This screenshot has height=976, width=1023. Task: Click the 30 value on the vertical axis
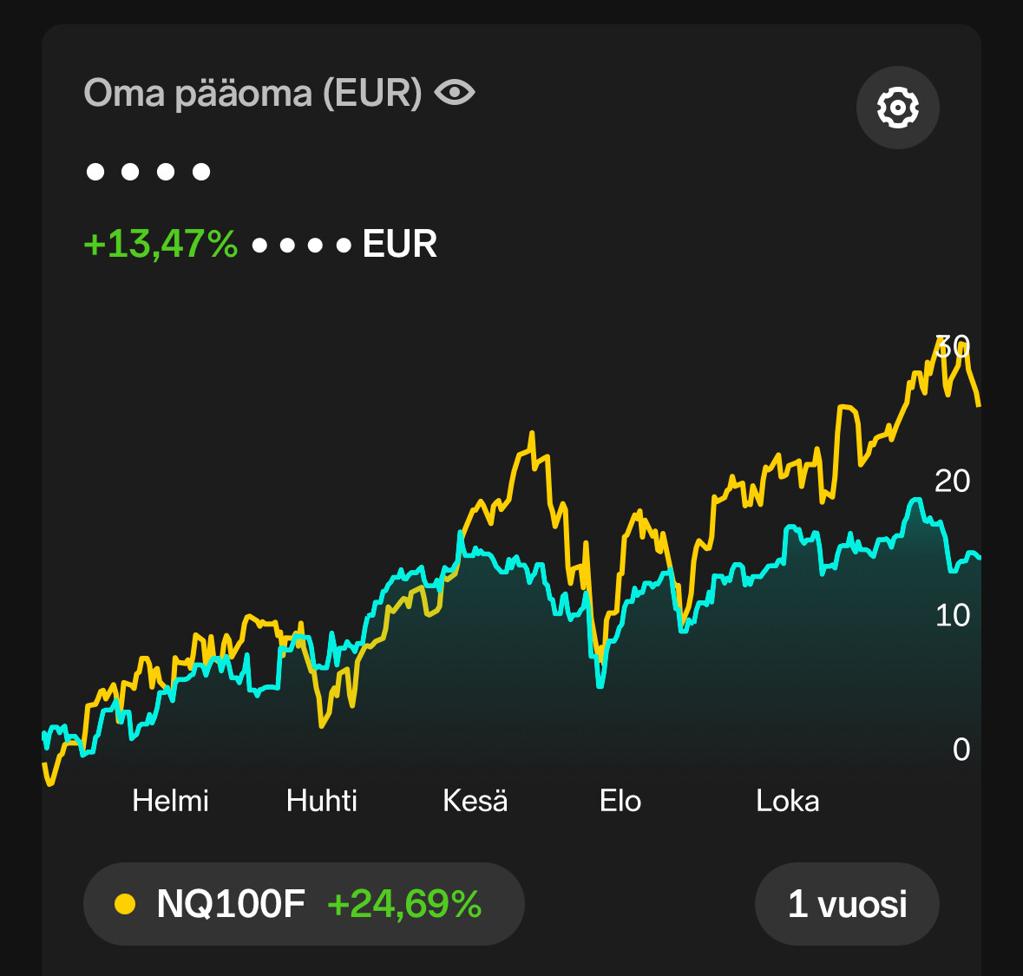953,346
